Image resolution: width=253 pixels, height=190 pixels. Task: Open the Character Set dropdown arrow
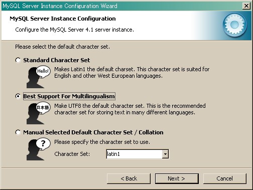(165, 154)
